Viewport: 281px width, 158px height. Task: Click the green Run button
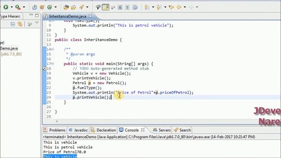pos(6,7)
